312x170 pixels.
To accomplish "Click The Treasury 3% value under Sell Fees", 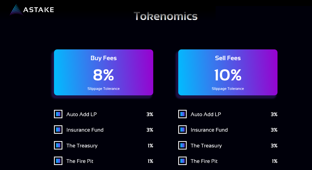I will [x=274, y=146].
